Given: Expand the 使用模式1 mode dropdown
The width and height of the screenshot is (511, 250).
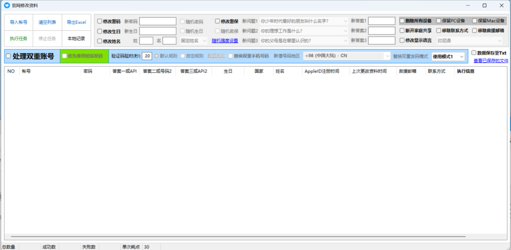Looking at the screenshot, I should click(x=448, y=56).
